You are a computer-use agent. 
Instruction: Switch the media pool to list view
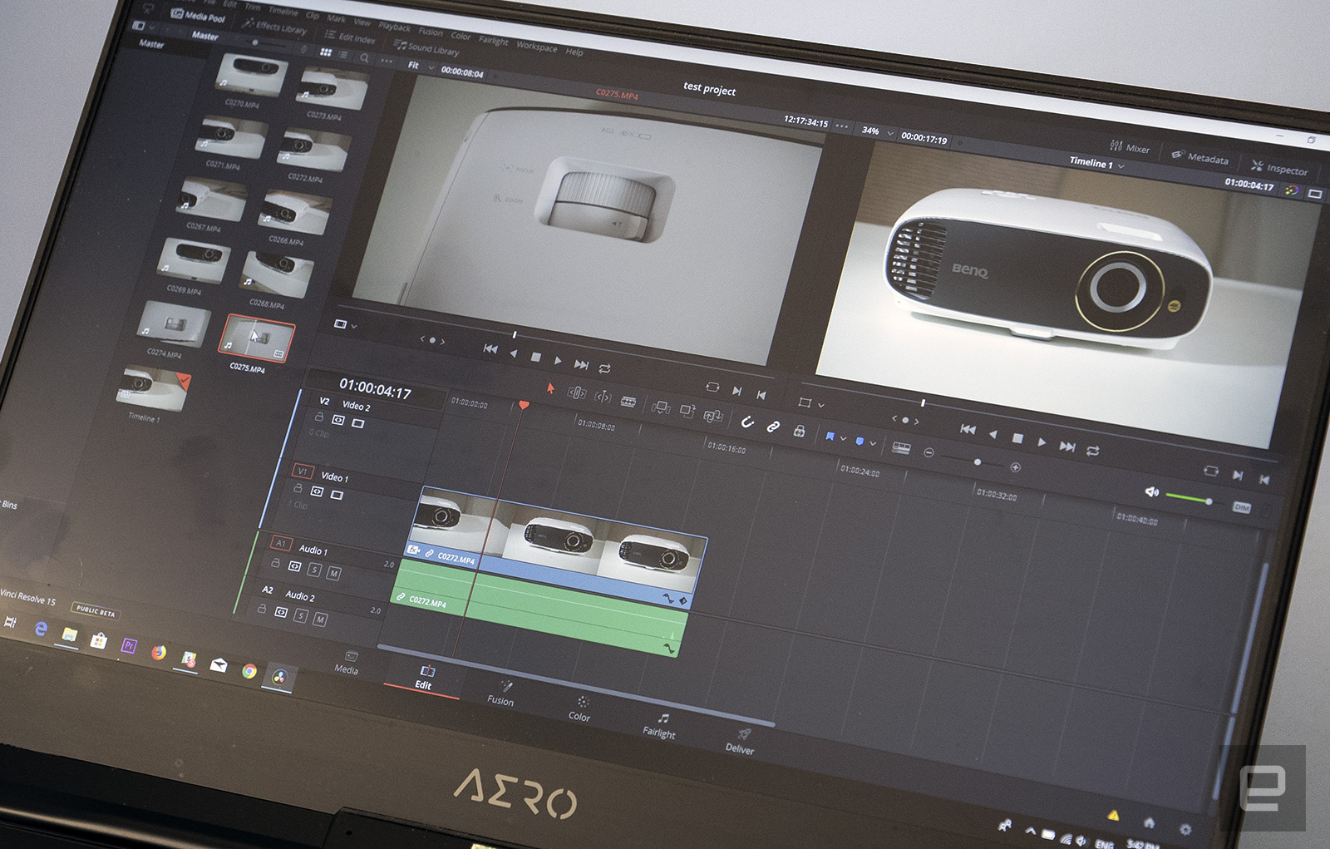coord(343,55)
